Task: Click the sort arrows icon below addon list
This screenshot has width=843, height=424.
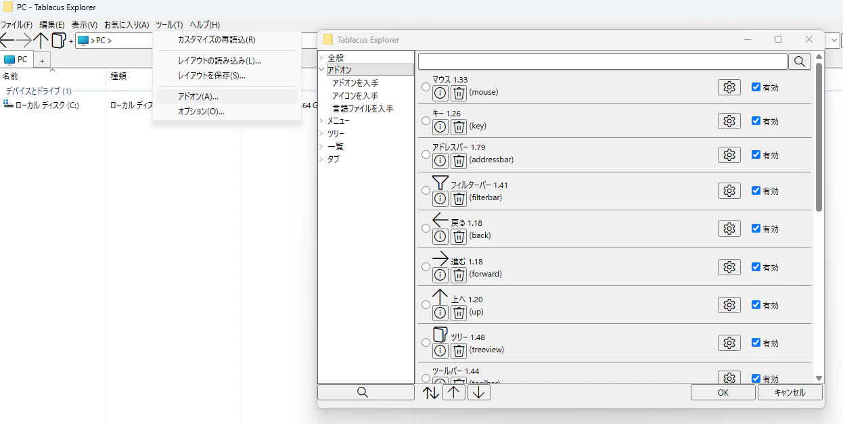Action: 431,392
